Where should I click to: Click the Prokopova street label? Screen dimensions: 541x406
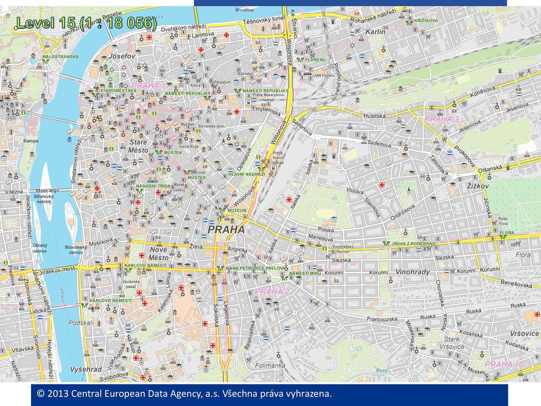tap(464, 156)
